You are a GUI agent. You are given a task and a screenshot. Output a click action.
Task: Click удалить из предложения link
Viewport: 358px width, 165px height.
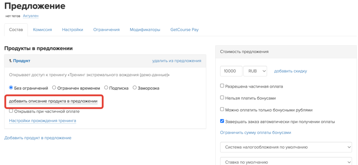click(x=177, y=61)
